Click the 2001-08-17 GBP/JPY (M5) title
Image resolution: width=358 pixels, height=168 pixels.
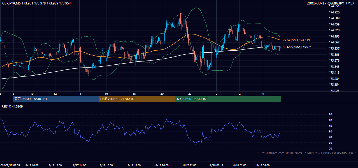coord(331,3)
